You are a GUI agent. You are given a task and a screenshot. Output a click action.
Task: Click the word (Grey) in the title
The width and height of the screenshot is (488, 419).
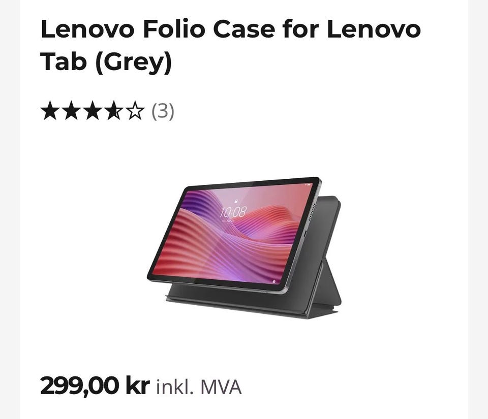pyautogui.click(x=134, y=62)
